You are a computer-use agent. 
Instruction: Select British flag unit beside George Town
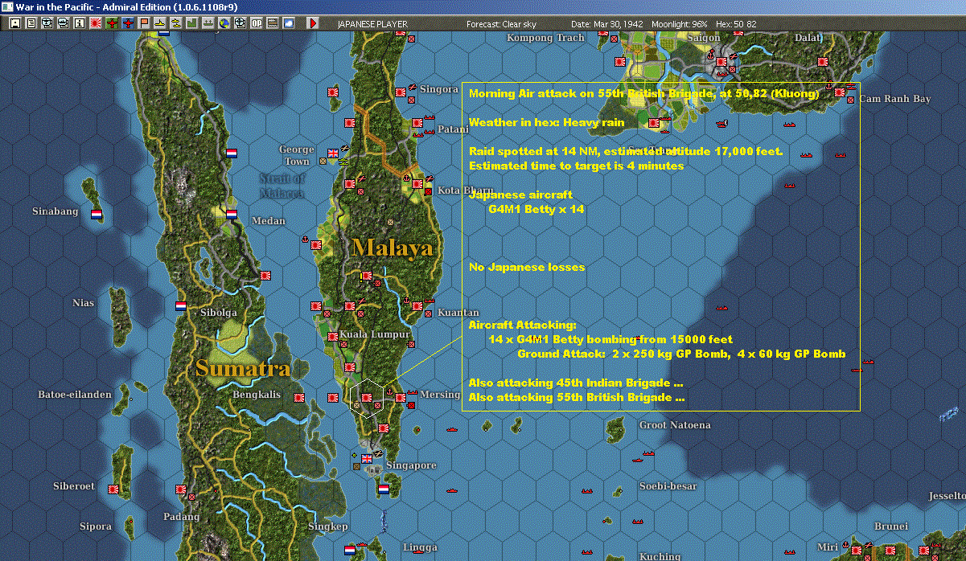(x=334, y=153)
